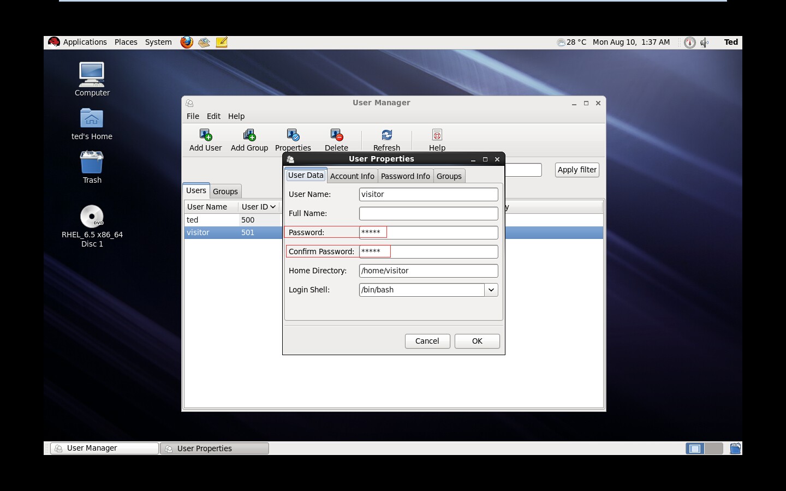Click the Apply filter button

pyautogui.click(x=577, y=170)
